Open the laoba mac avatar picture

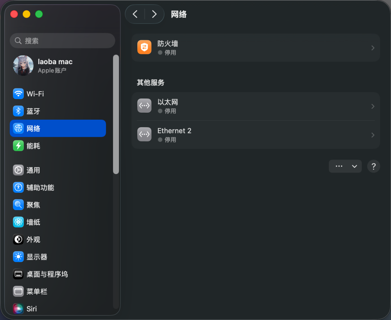pyautogui.click(x=23, y=66)
